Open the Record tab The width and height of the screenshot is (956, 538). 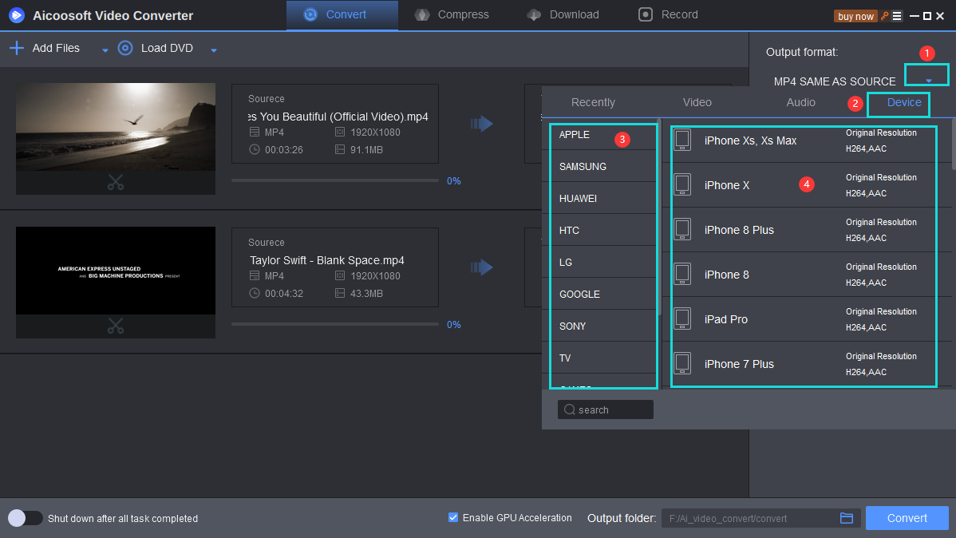(668, 14)
